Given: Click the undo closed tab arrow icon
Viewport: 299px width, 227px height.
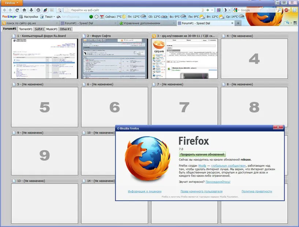Looking at the screenshot, I should point(287,23).
